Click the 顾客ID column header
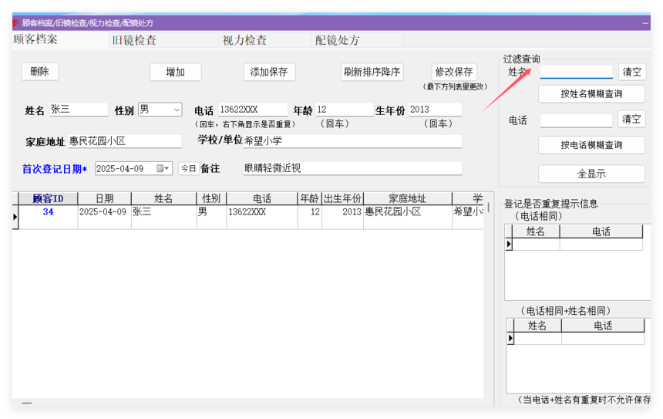Viewport: 663px width, 419px height. point(48,198)
